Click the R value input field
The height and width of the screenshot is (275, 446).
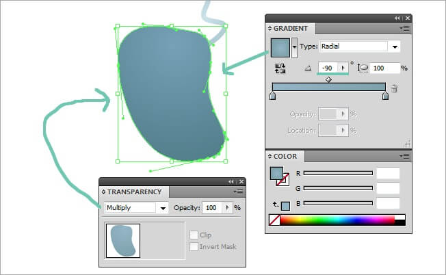(x=388, y=173)
